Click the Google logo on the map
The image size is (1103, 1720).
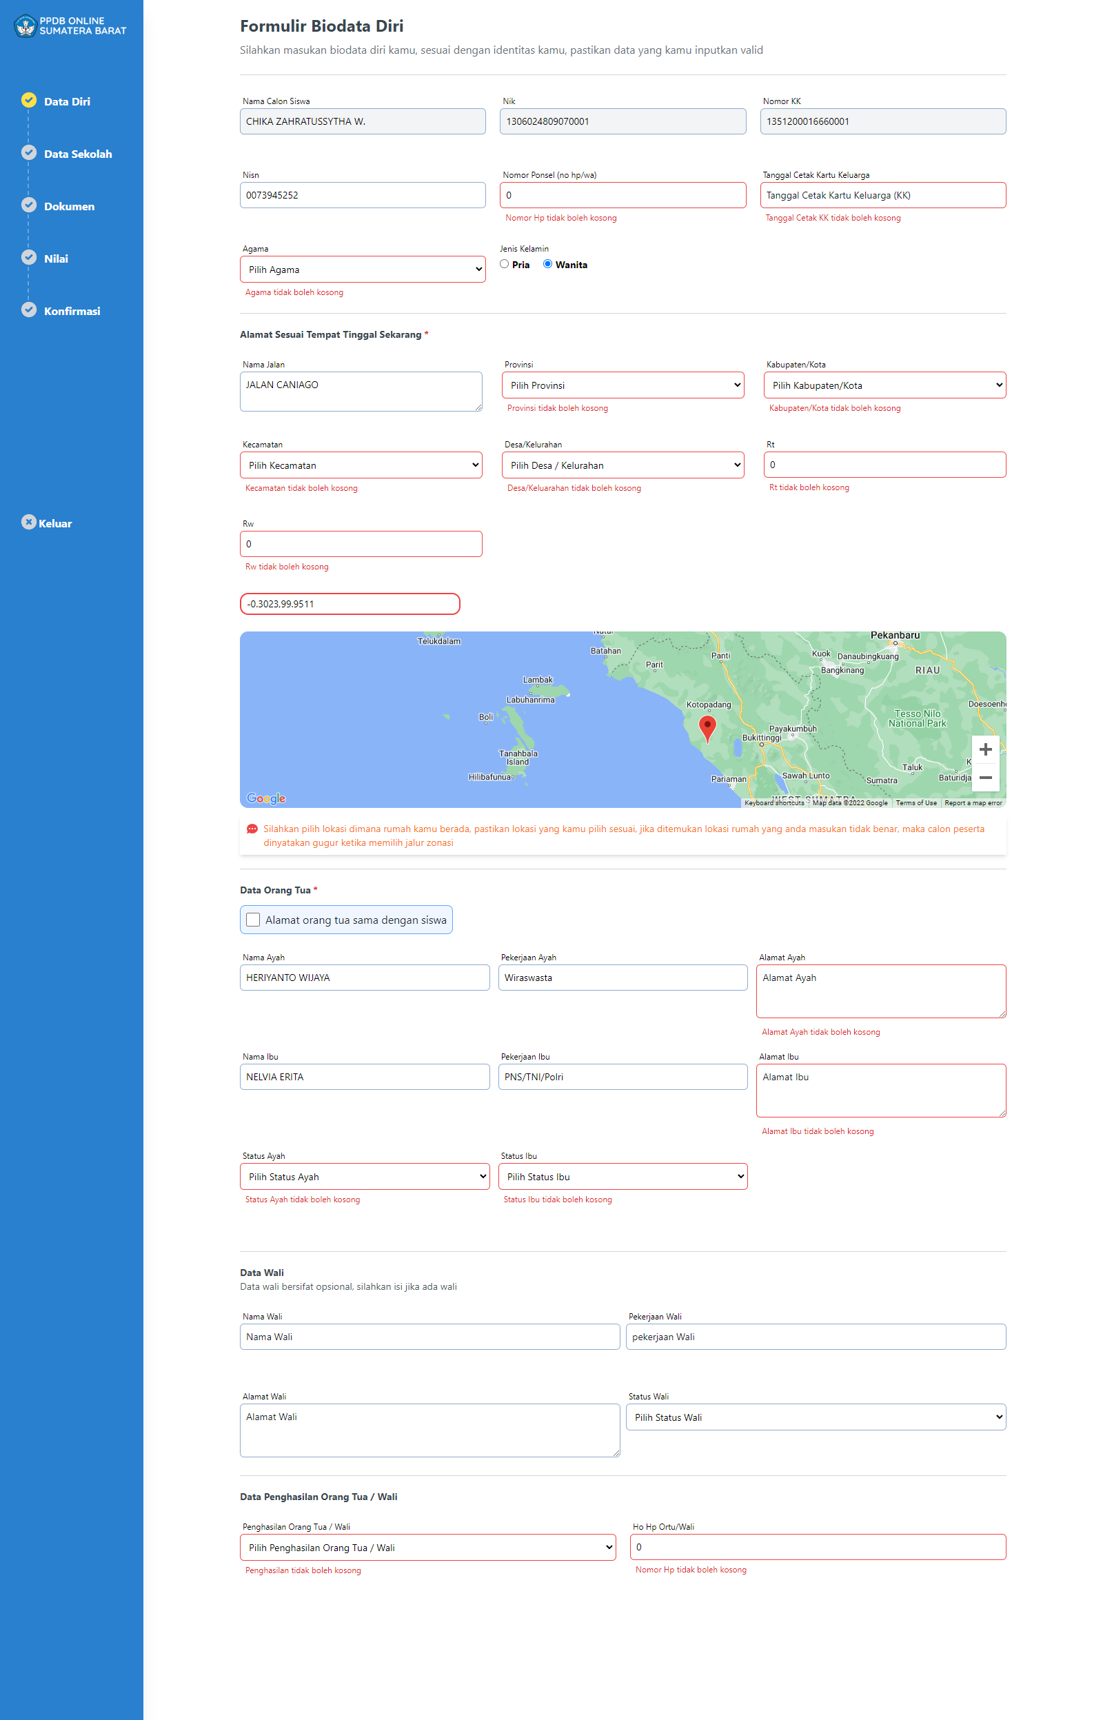[265, 798]
